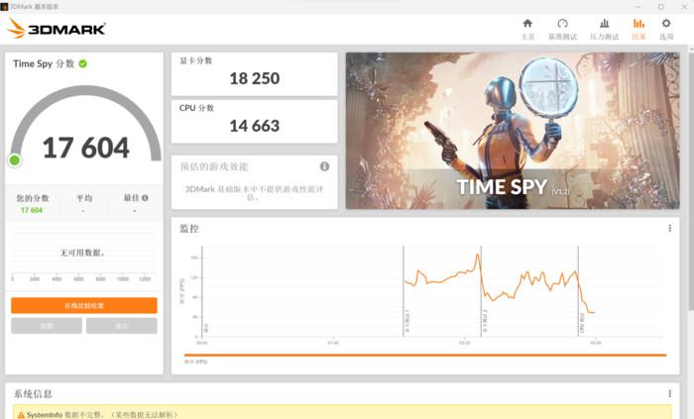Click the left gray button under compare button

pos(47,326)
